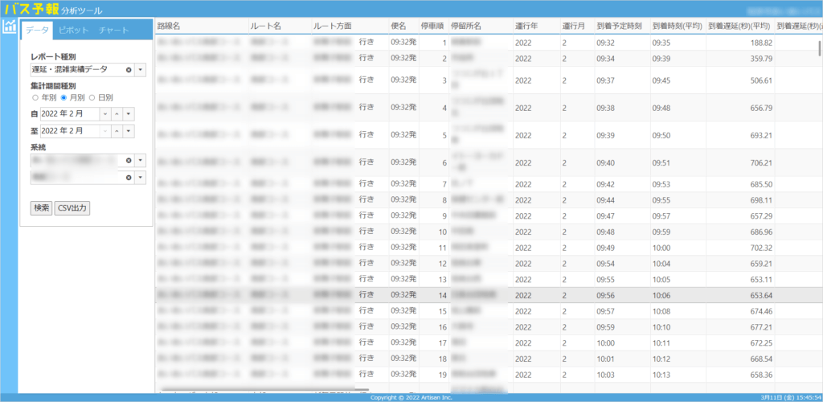Viewport: 823px width, 402px height.
Task: Clear the second 系統 field with its x icon
Action: pyautogui.click(x=129, y=178)
